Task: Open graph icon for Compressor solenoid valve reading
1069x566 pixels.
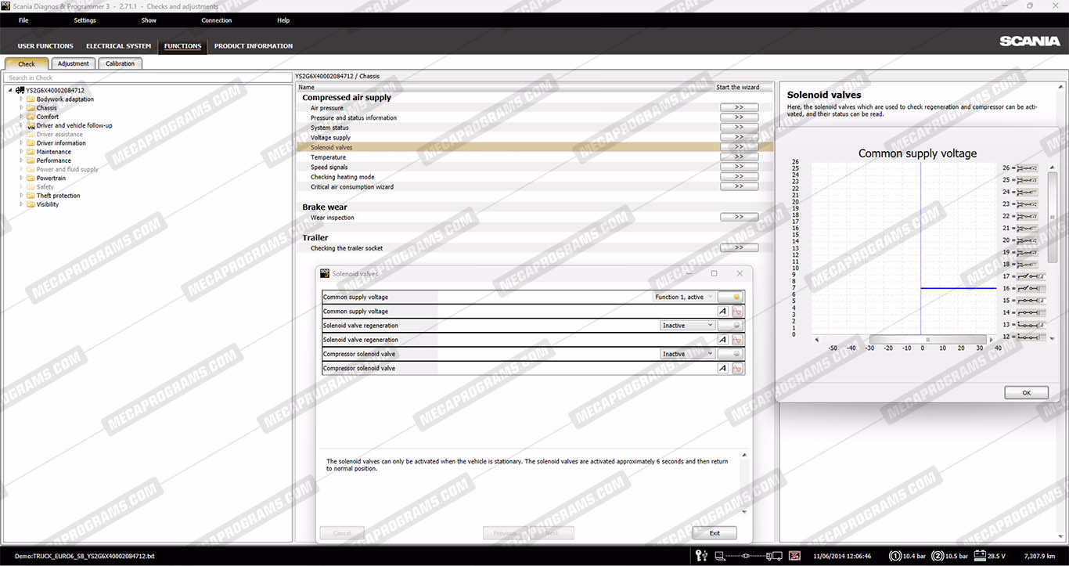Action: 737,368
